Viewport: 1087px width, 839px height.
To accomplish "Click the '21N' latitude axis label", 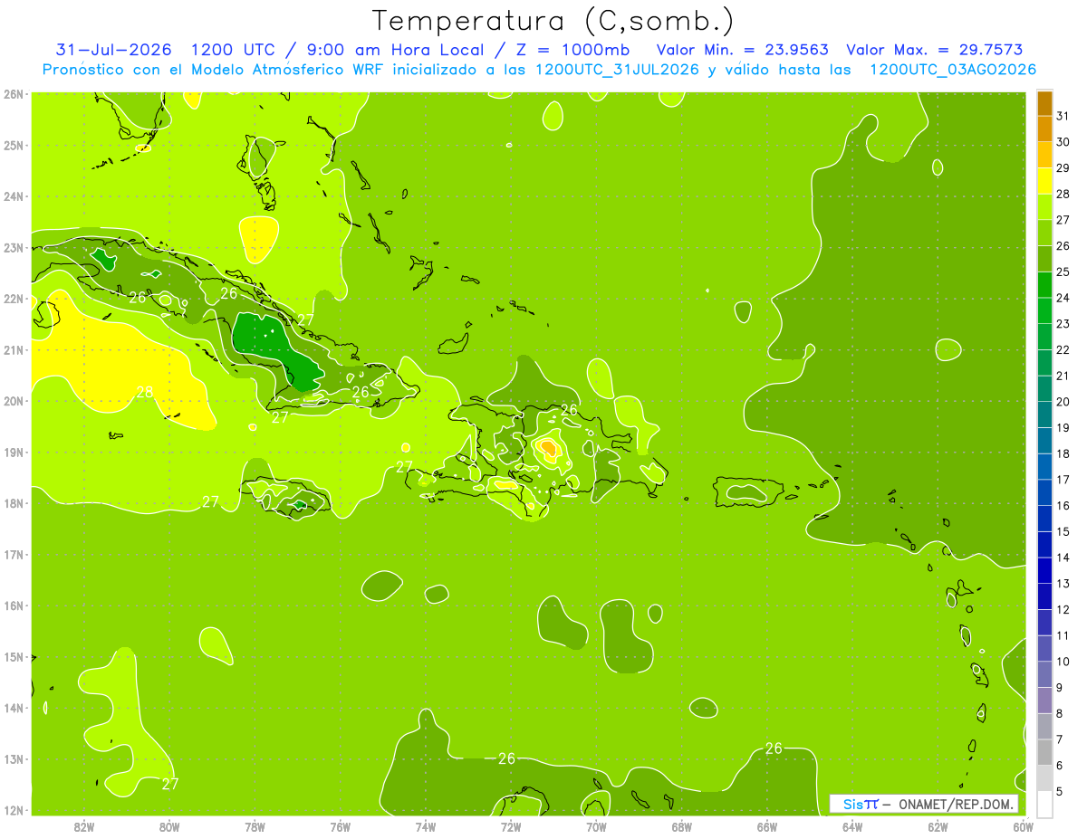I will 13,350.
